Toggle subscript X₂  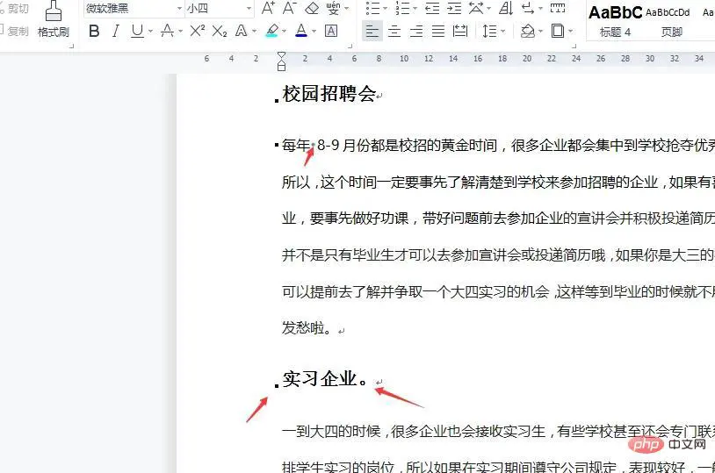[220, 31]
